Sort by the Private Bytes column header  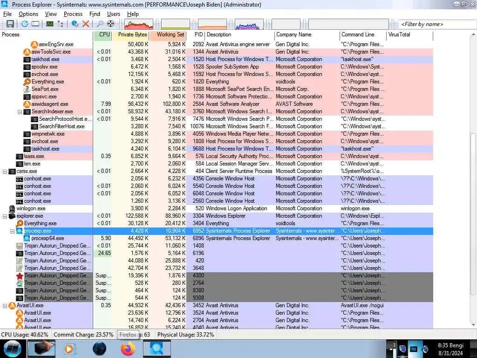[130, 34]
